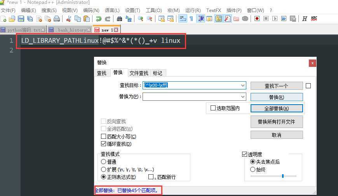
Task: Toggle the indent guide icon
Action: coord(201,19)
